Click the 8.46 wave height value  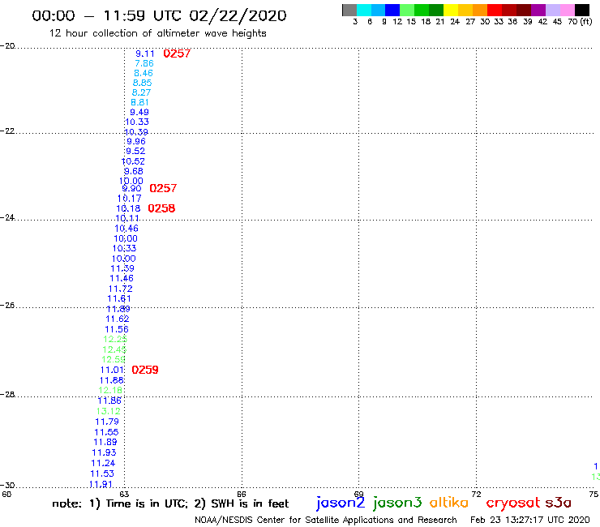(144, 73)
